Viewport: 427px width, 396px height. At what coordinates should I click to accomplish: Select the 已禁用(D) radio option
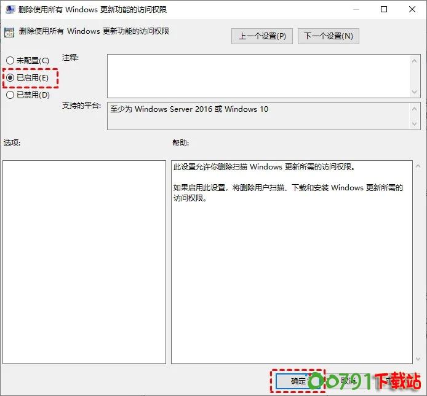(10, 95)
